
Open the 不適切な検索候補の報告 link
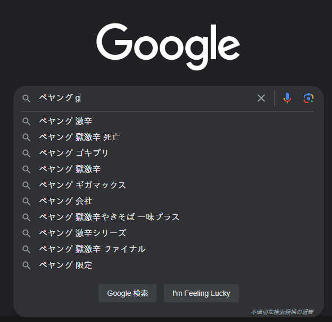tap(282, 311)
